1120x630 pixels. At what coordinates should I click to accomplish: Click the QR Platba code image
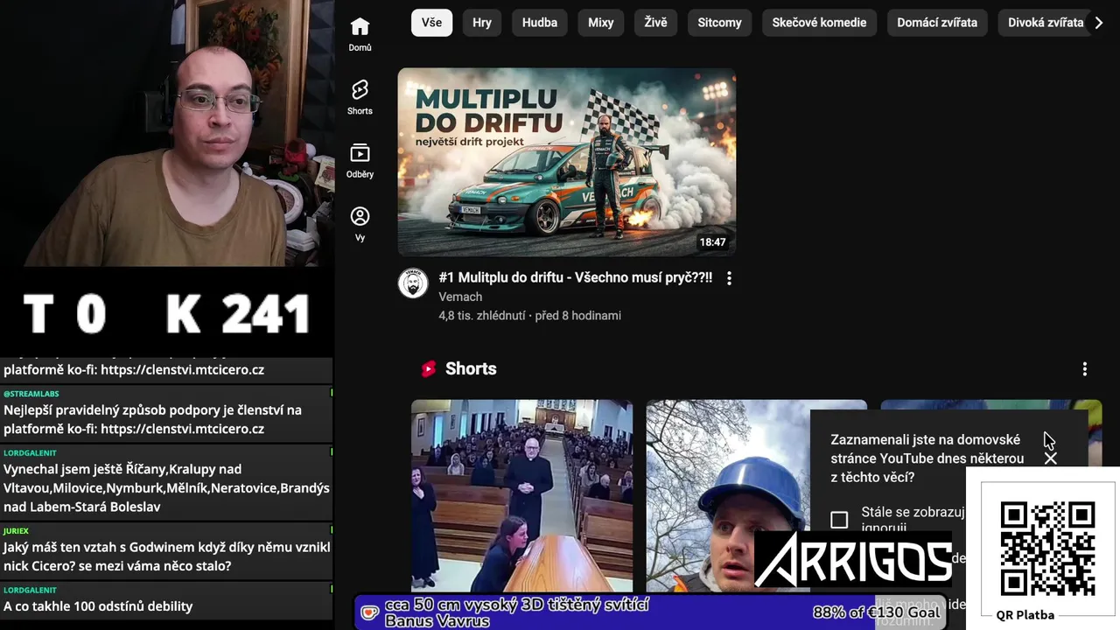[x=1048, y=549]
